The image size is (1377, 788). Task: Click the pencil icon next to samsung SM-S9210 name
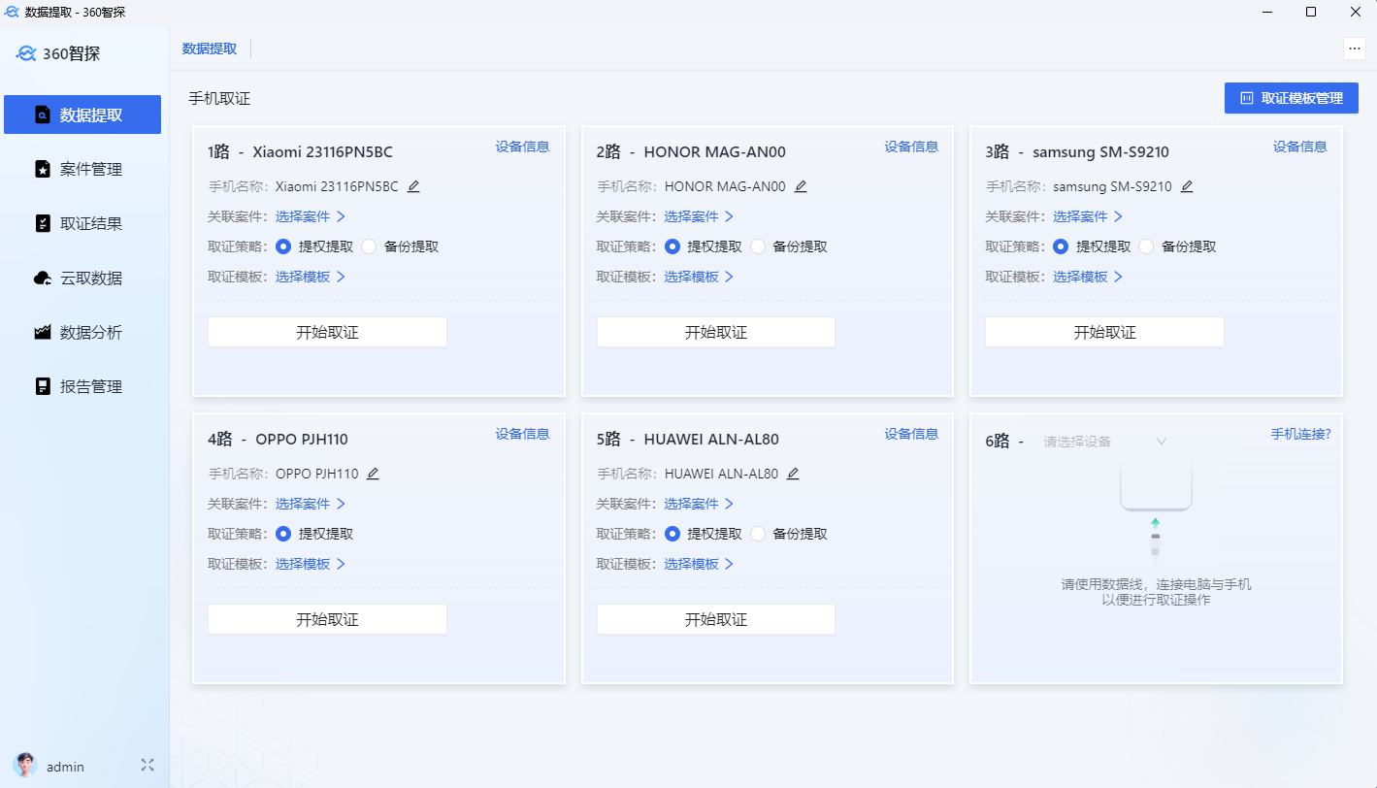[x=1187, y=186]
